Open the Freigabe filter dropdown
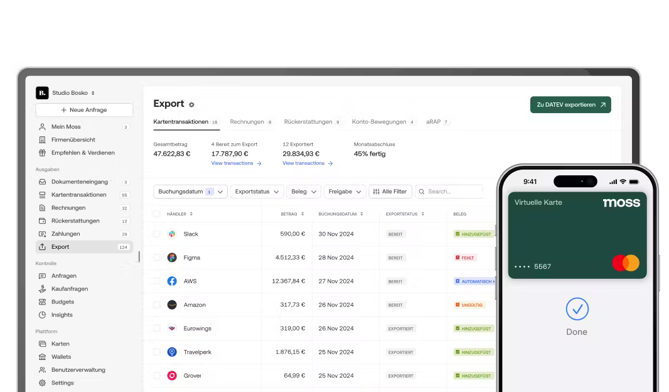The image size is (669, 392). click(x=345, y=192)
